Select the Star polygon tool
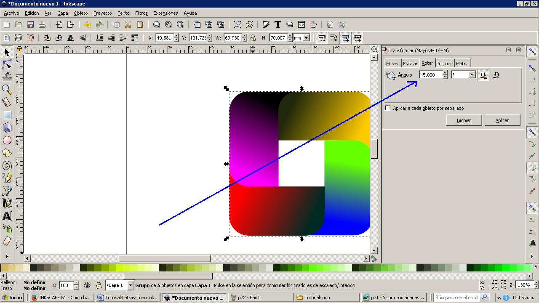 click(x=7, y=153)
